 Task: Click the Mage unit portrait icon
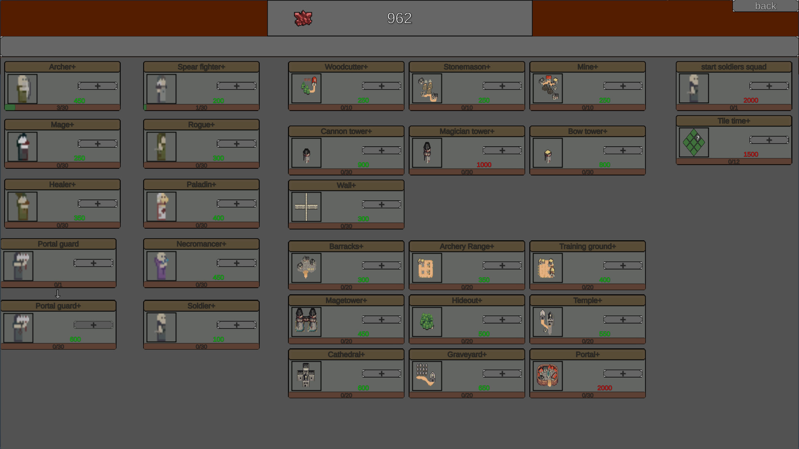point(22,147)
